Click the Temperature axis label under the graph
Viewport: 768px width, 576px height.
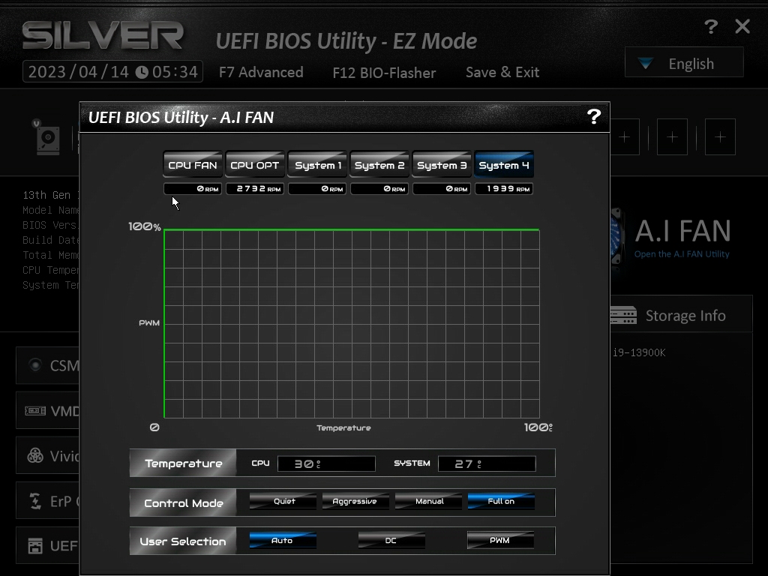[343, 427]
